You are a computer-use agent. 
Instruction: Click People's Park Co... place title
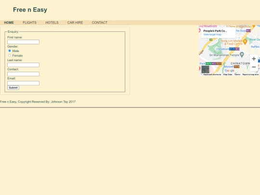tap(215, 31)
